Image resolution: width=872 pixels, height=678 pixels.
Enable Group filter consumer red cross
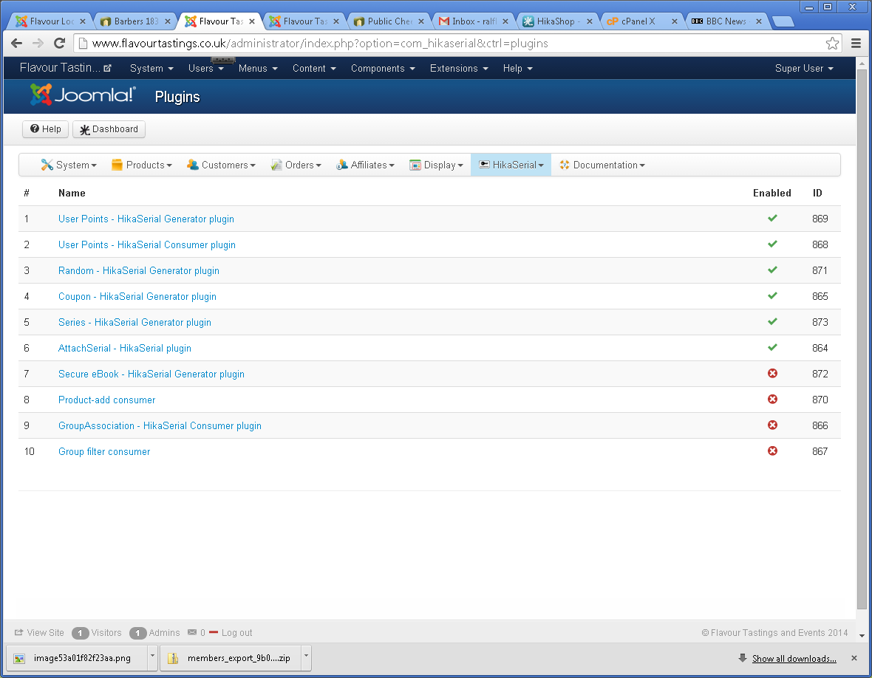pos(772,451)
